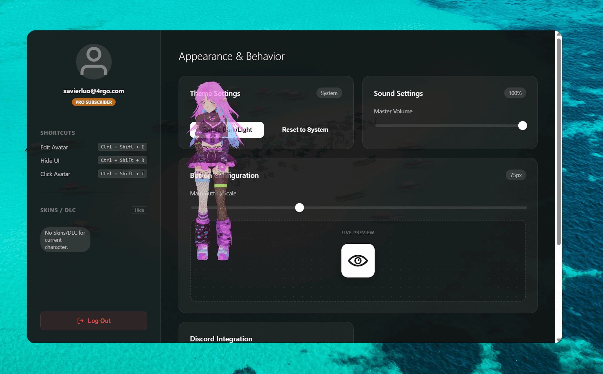This screenshot has height=374, width=603.
Task: Hide the Skins/DLC section
Action: tap(139, 210)
